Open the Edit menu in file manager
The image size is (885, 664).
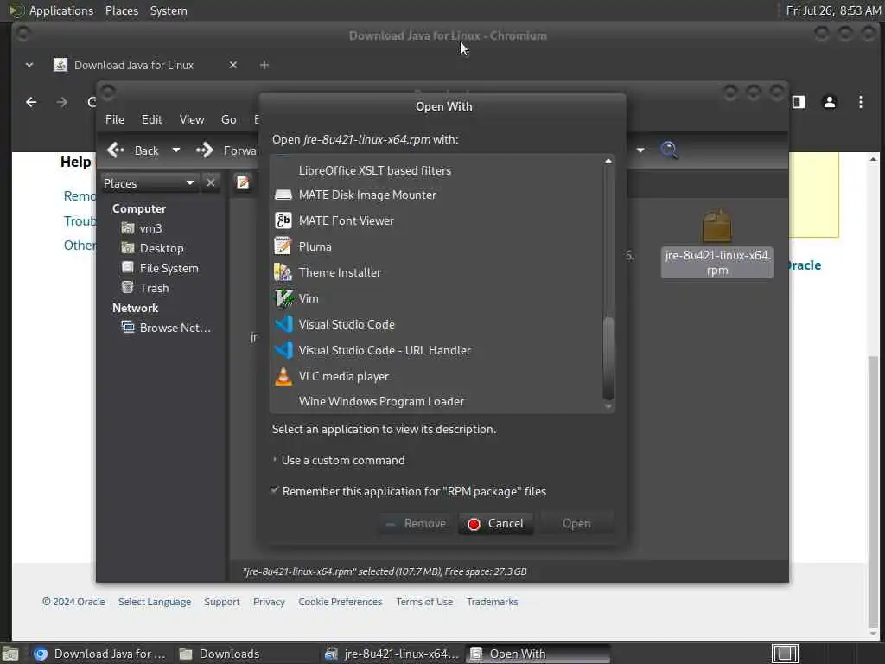tap(151, 119)
